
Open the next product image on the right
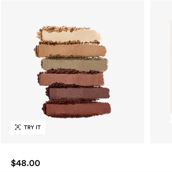[161, 72]
